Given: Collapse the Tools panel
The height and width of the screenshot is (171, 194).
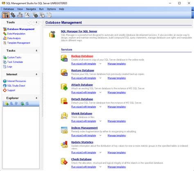Looking at the screenshot, I should tap(36, 22).
